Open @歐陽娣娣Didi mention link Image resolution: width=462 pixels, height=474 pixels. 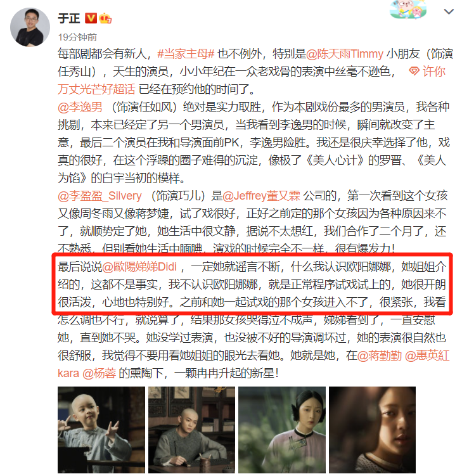[139, 267]
